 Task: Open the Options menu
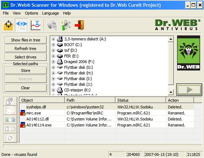pyautogui.click(x=32, y=13)
